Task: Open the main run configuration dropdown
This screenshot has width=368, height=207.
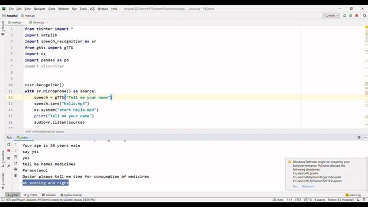Action: [331, 16]
